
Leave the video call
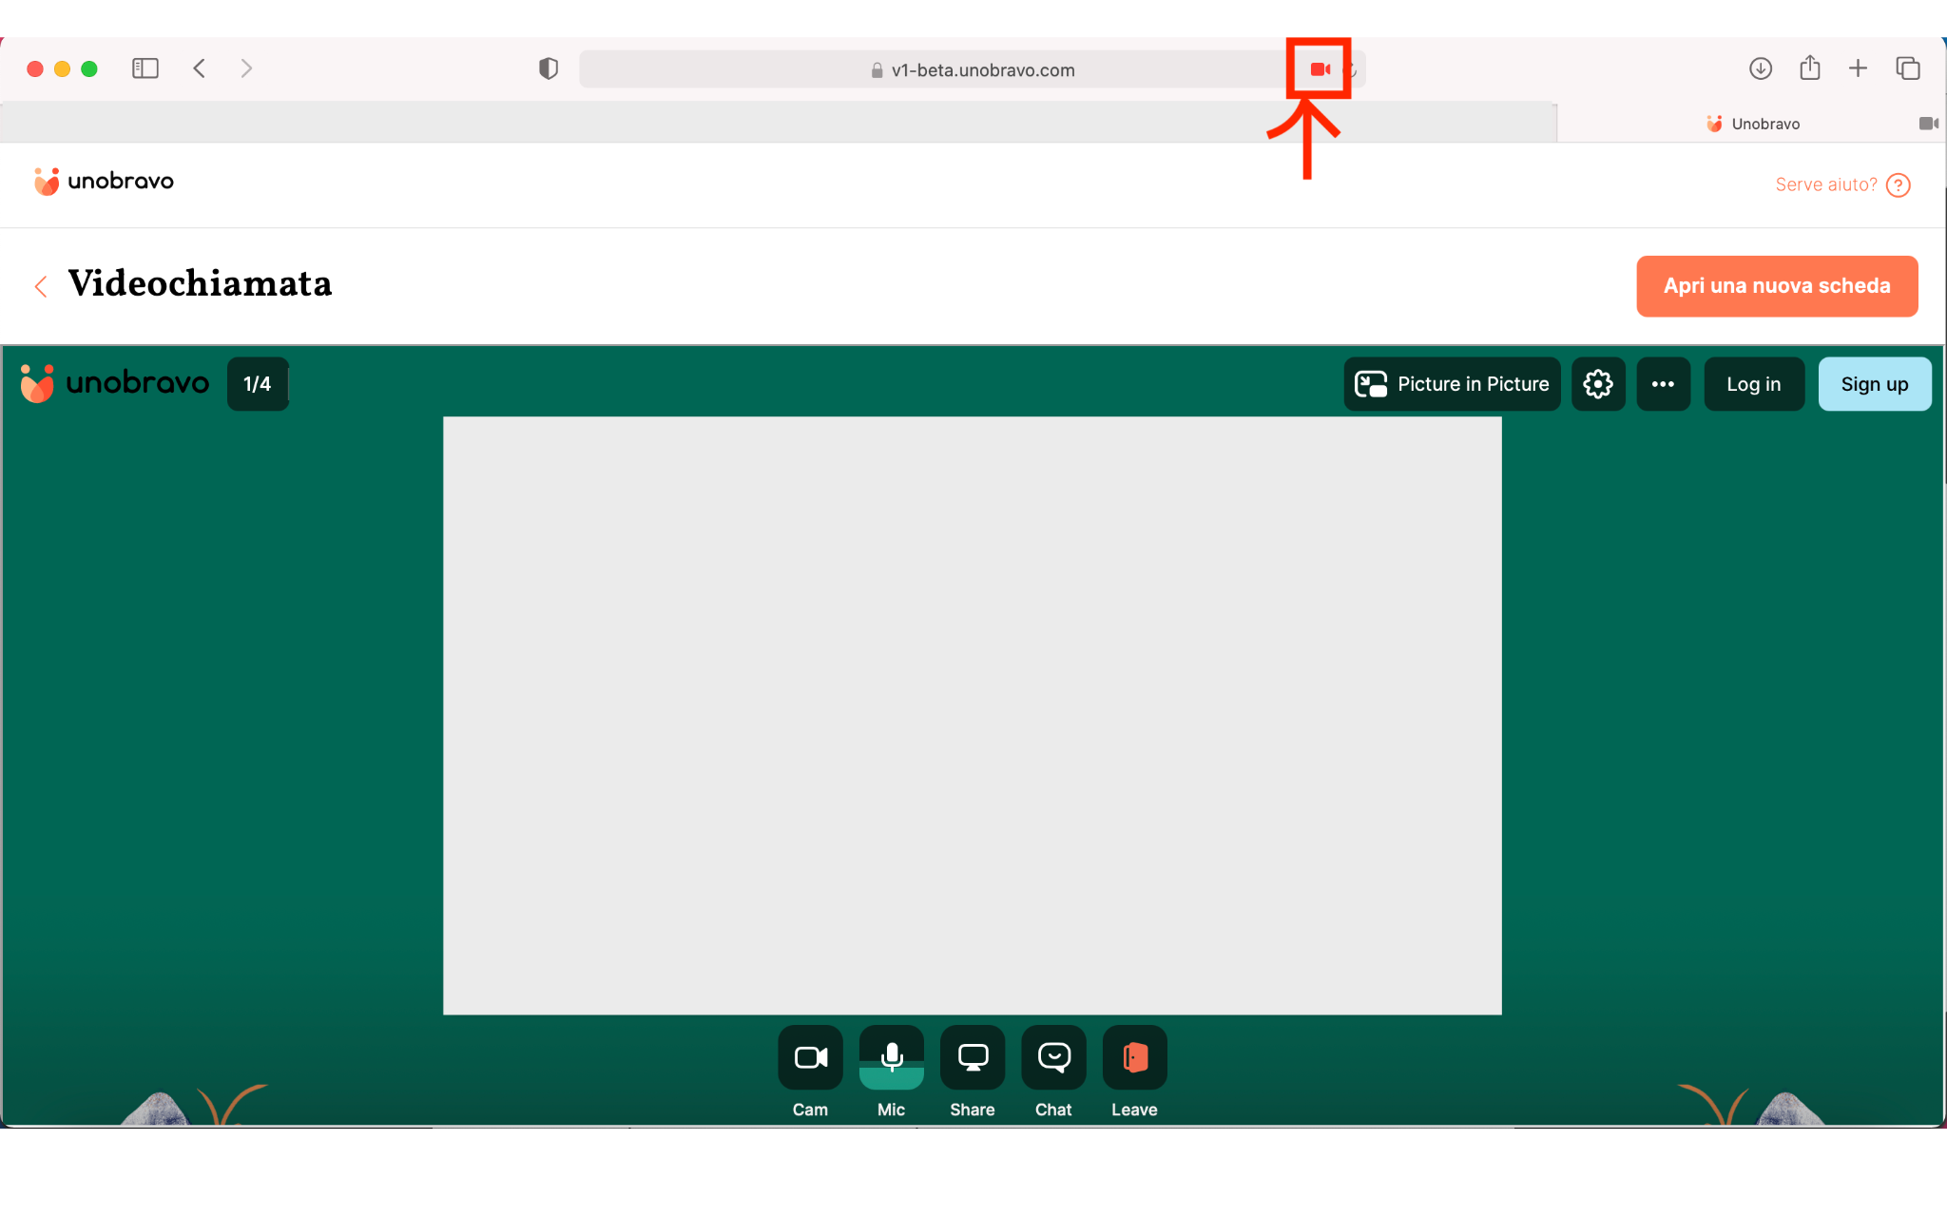(1134, 1057)
